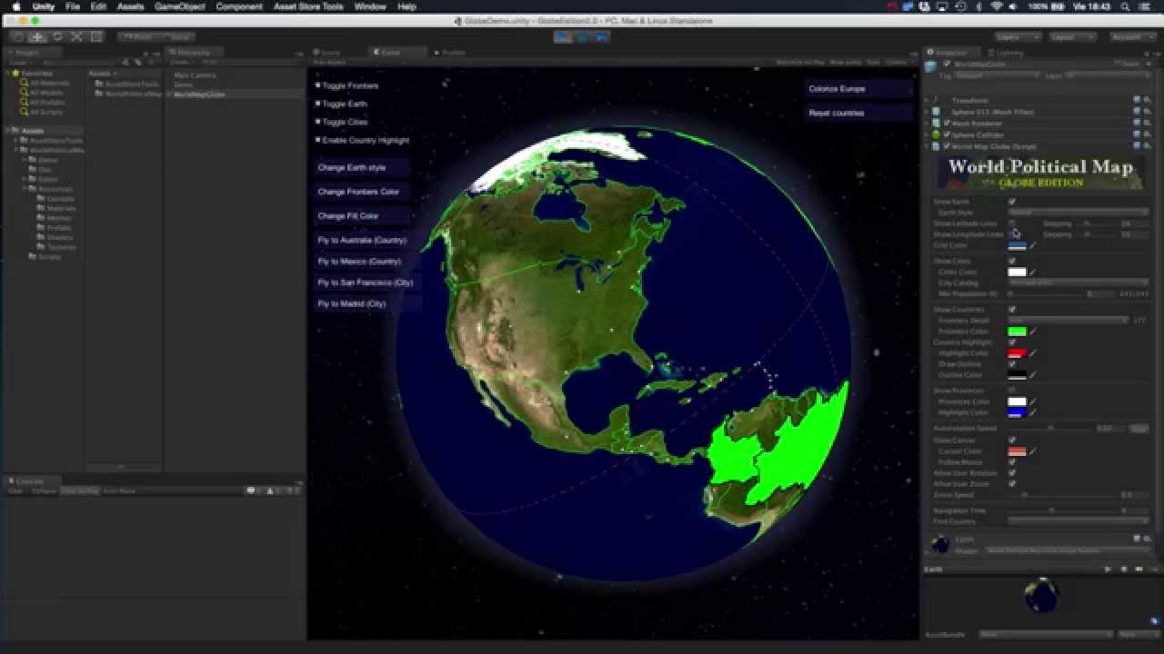
Task: Click the Sphere Collider component icon
Action: click(x=934, y=134)
